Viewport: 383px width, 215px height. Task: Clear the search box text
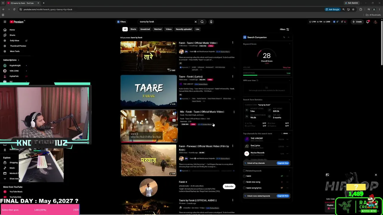pos(196,22)
